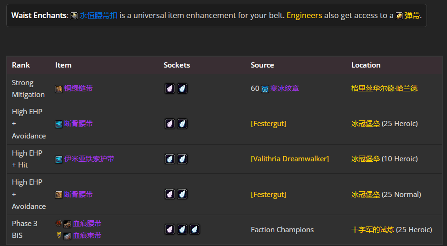The image size is (447, 246).
Task: Open the Engineers profession link
Action: click(304, 16)
